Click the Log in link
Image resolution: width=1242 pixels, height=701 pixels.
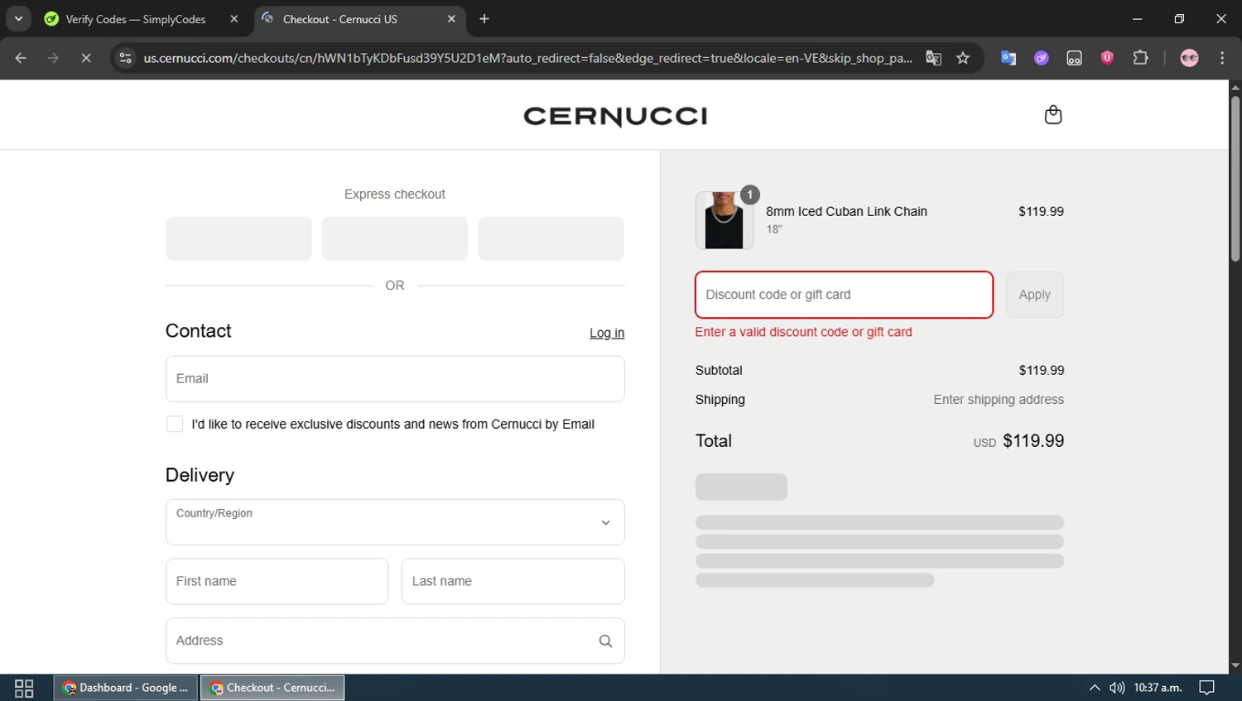pos(607,333)
